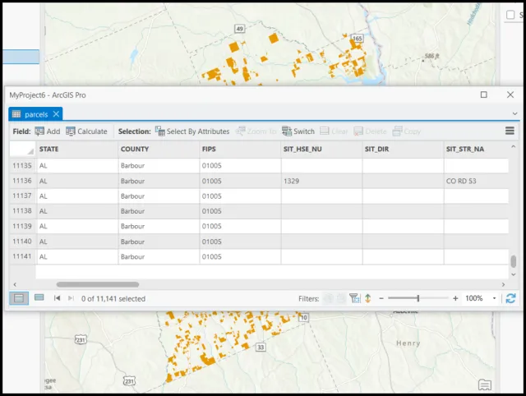Adjust the table zoom slider

tap(418, 298)
